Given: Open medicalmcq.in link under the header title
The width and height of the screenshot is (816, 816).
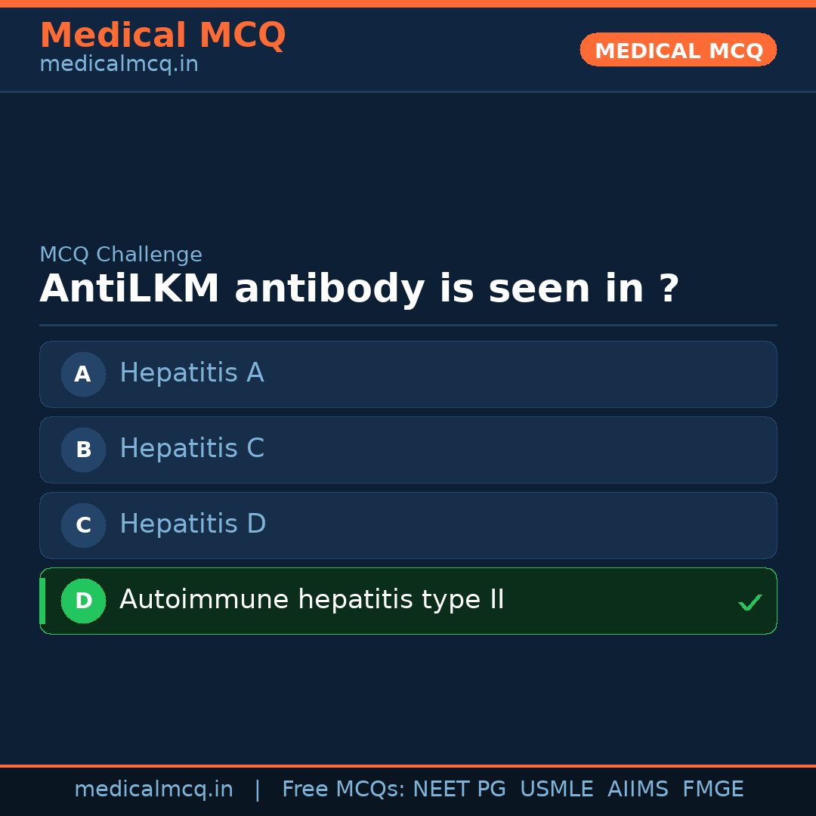Looking at the screenshot, I should click(119, 65).
